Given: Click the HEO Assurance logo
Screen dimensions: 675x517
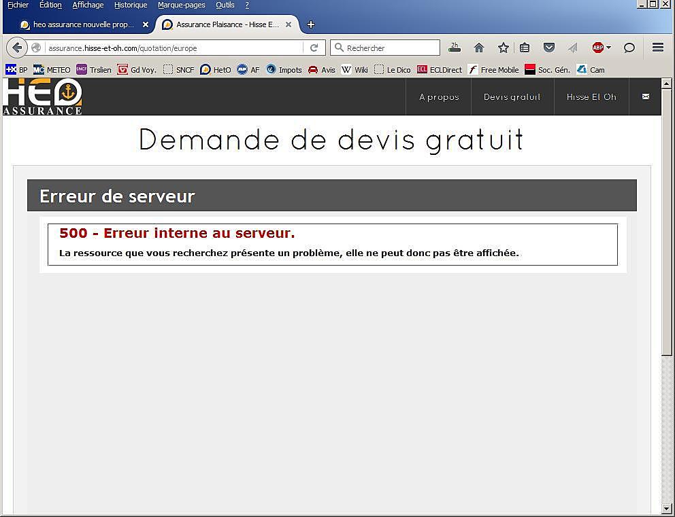Looking at the screenshot, I should pyautogui.click(x=42, y=96).
